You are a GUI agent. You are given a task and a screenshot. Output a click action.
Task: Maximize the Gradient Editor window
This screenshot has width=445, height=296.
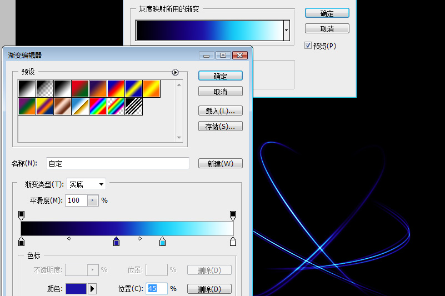(223, 56)
